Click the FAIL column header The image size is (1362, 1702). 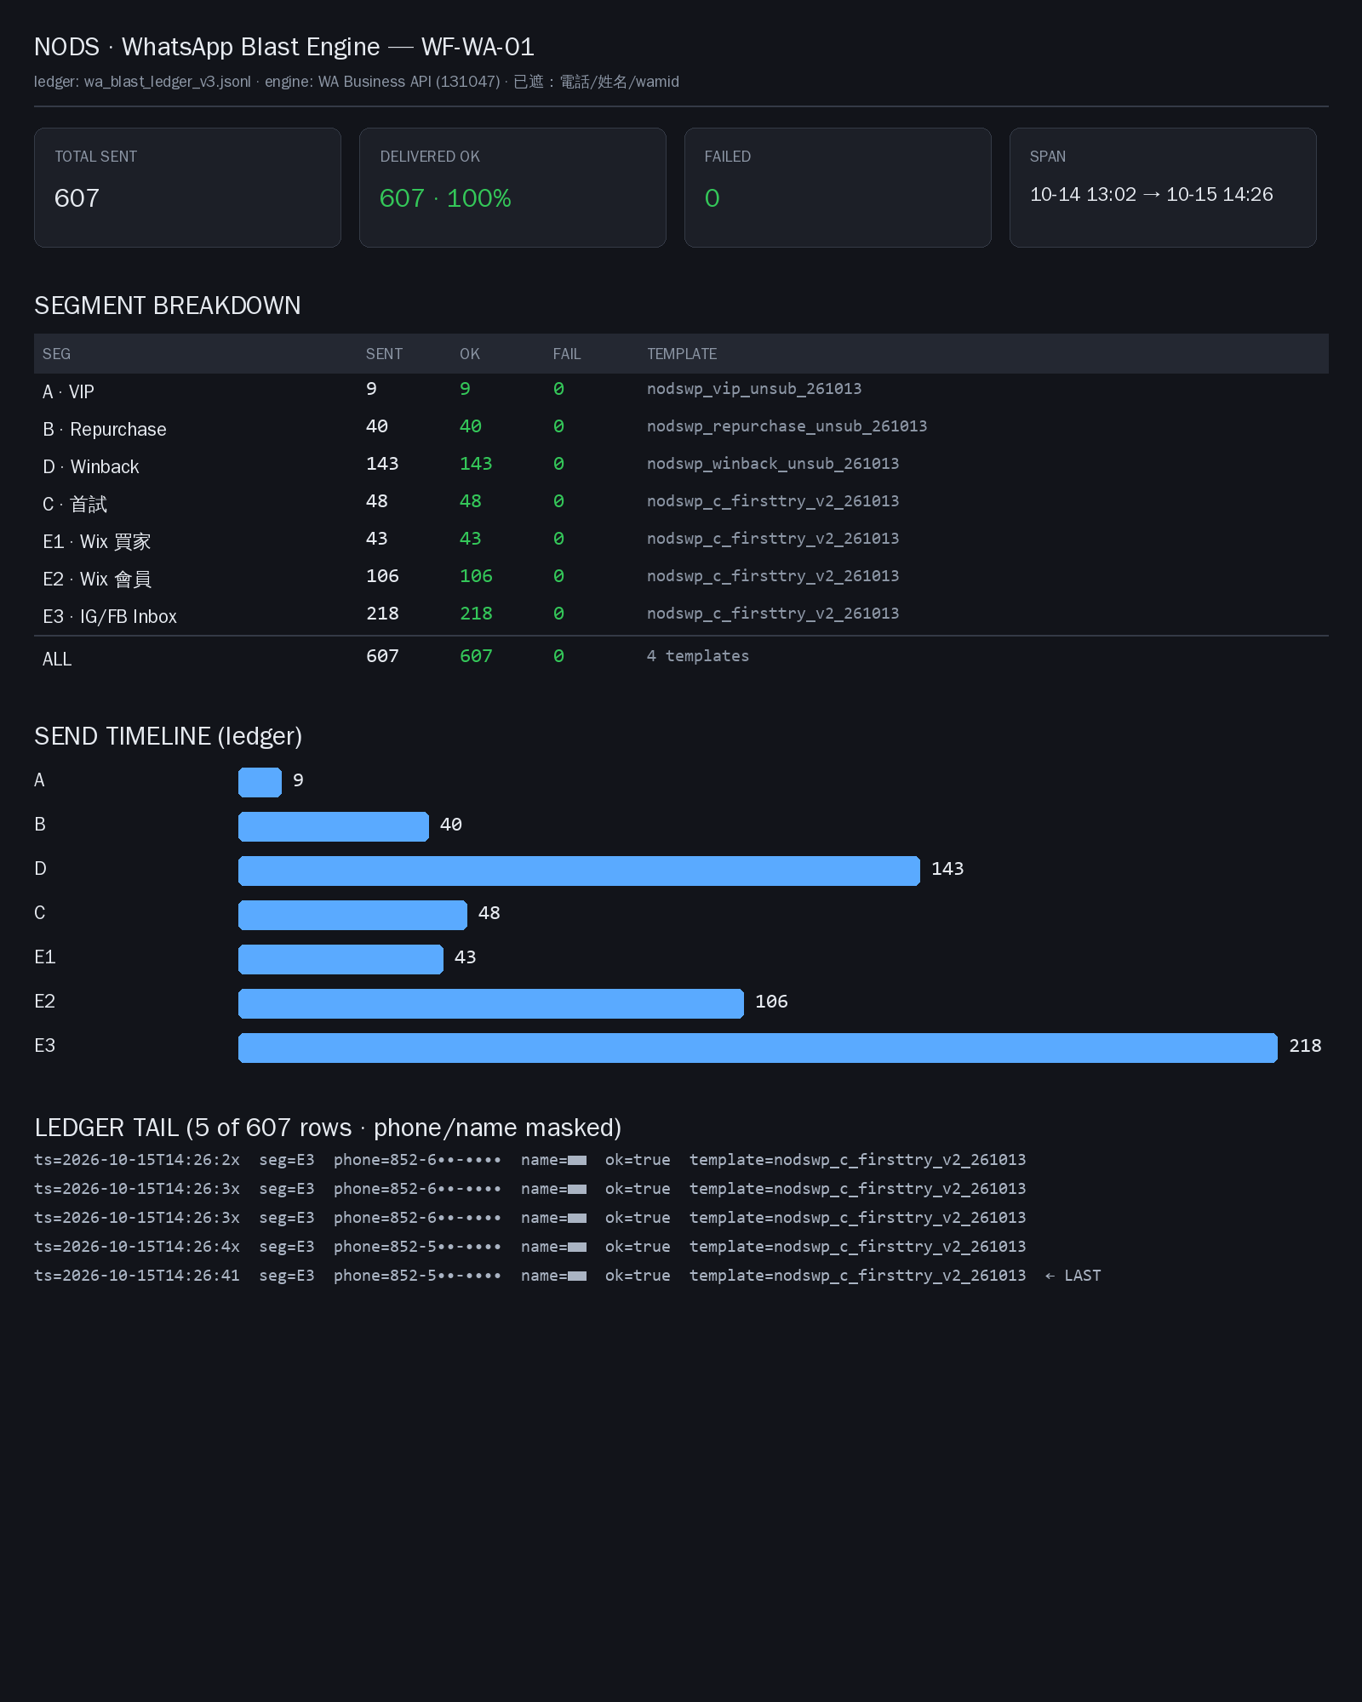click(x=567, y=354)
